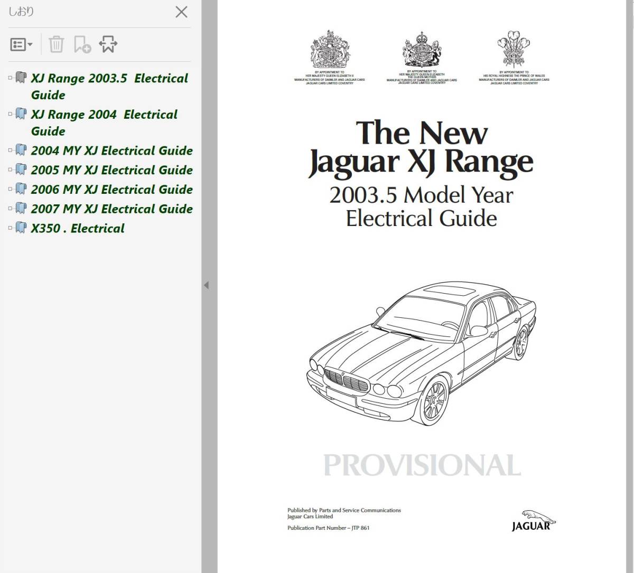634x573 pixels.
Task: Open the bookmark options dropdown menu
Action: (22, 45)
